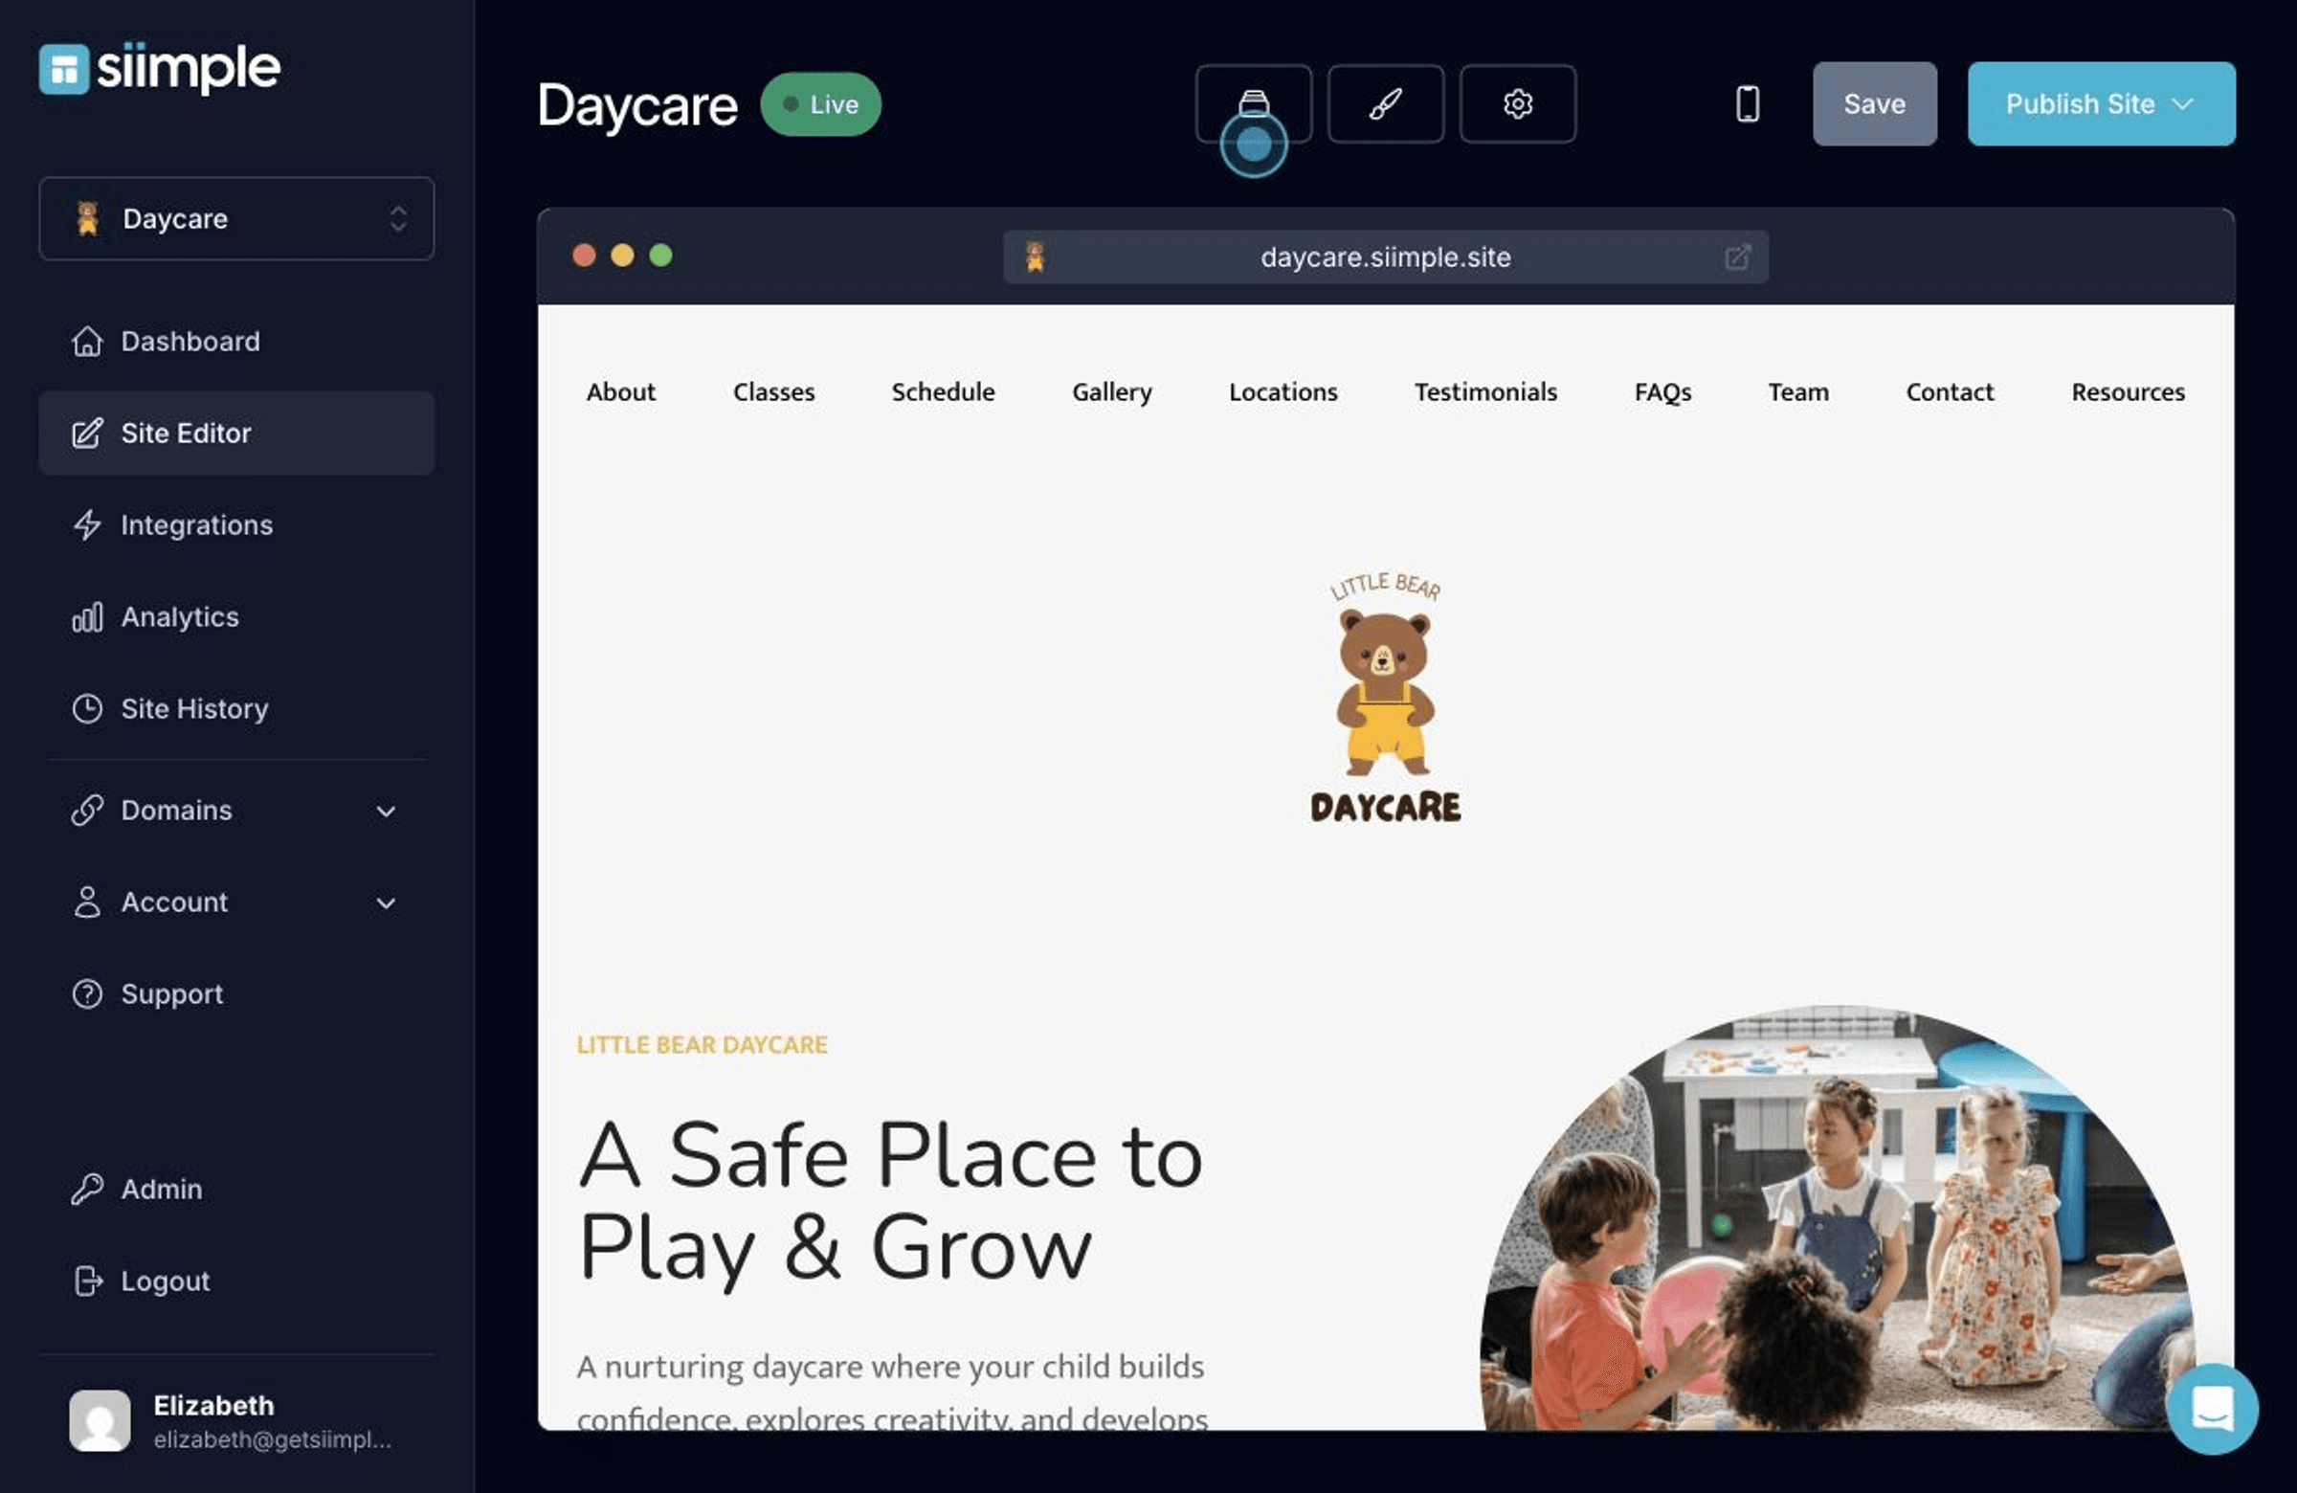The image size is (2297, 1493).
Task: Click Gallery in site navigation
Action: (1112, 391)
